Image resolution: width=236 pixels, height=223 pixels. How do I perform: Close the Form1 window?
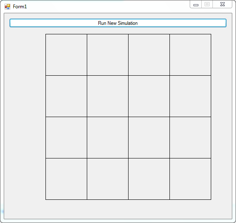point(222,4)
